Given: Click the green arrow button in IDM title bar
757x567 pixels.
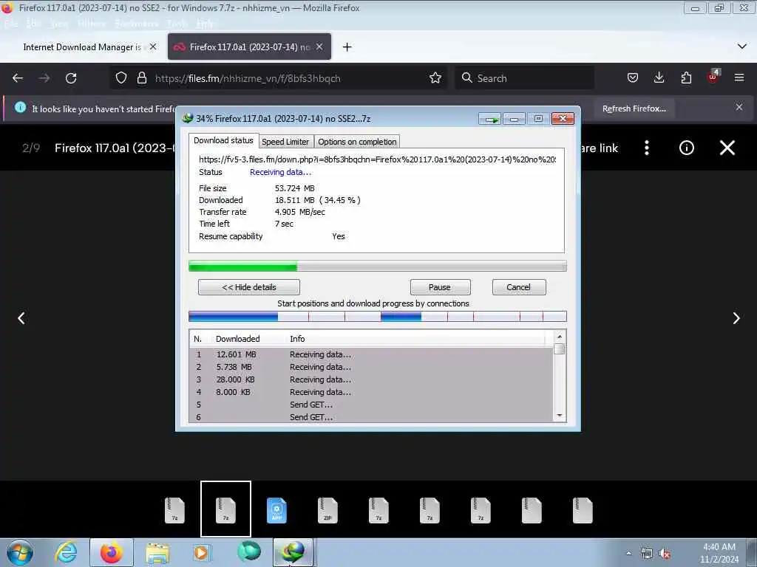Looking at the screenshot, I should tap(490, 119).
